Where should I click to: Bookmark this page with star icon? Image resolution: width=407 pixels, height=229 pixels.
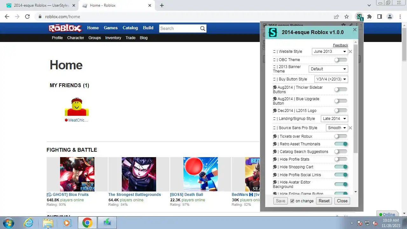pyautogui.click(x=347, y=17)
